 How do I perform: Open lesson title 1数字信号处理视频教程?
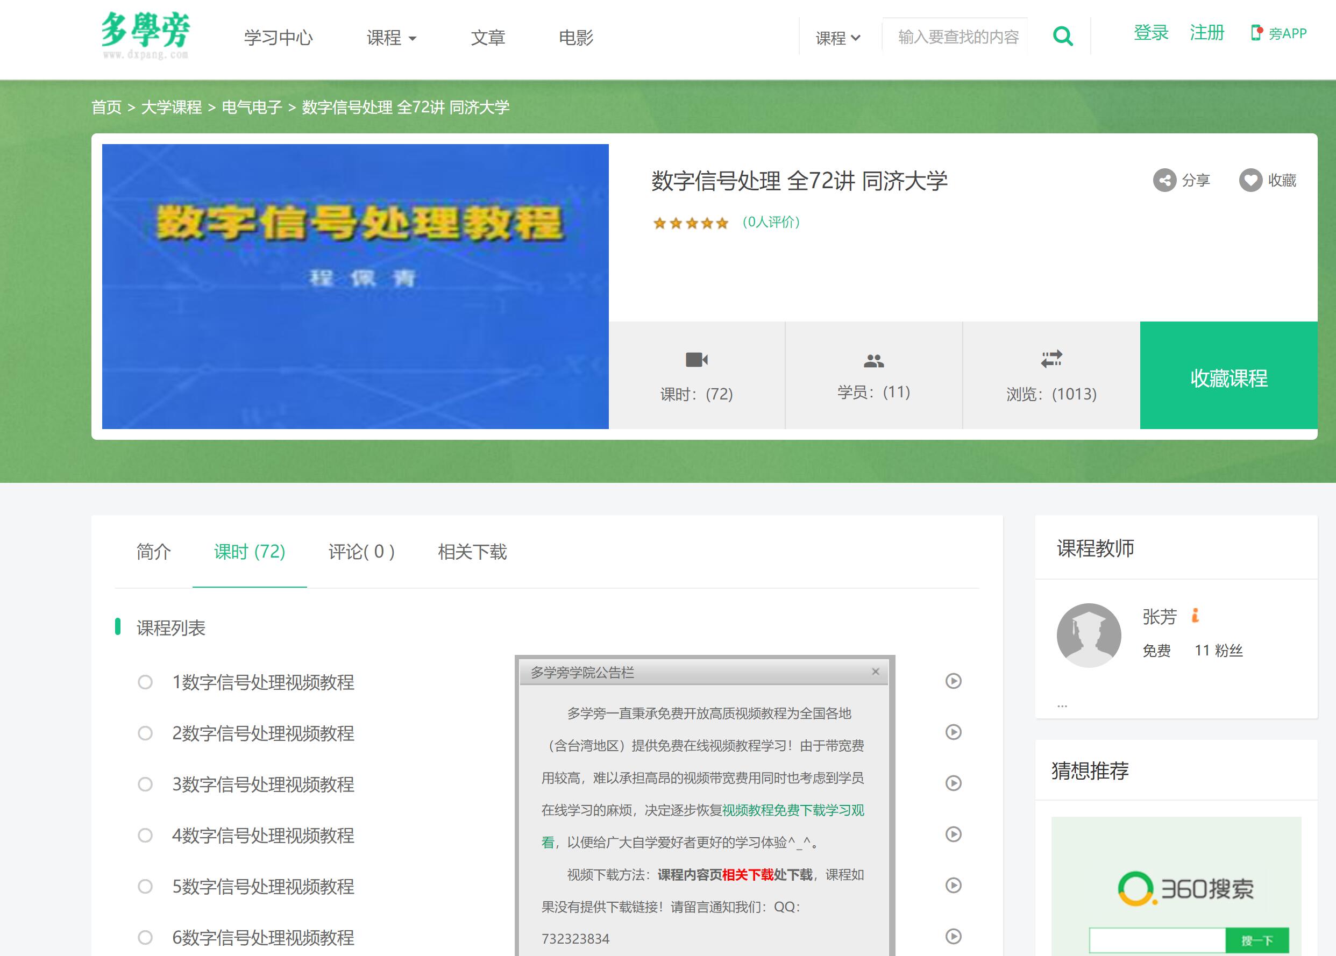(263, 682)
